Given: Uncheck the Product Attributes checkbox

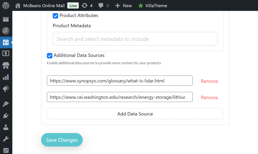Looking at the screenshot, I should click(x=55, y=16).
